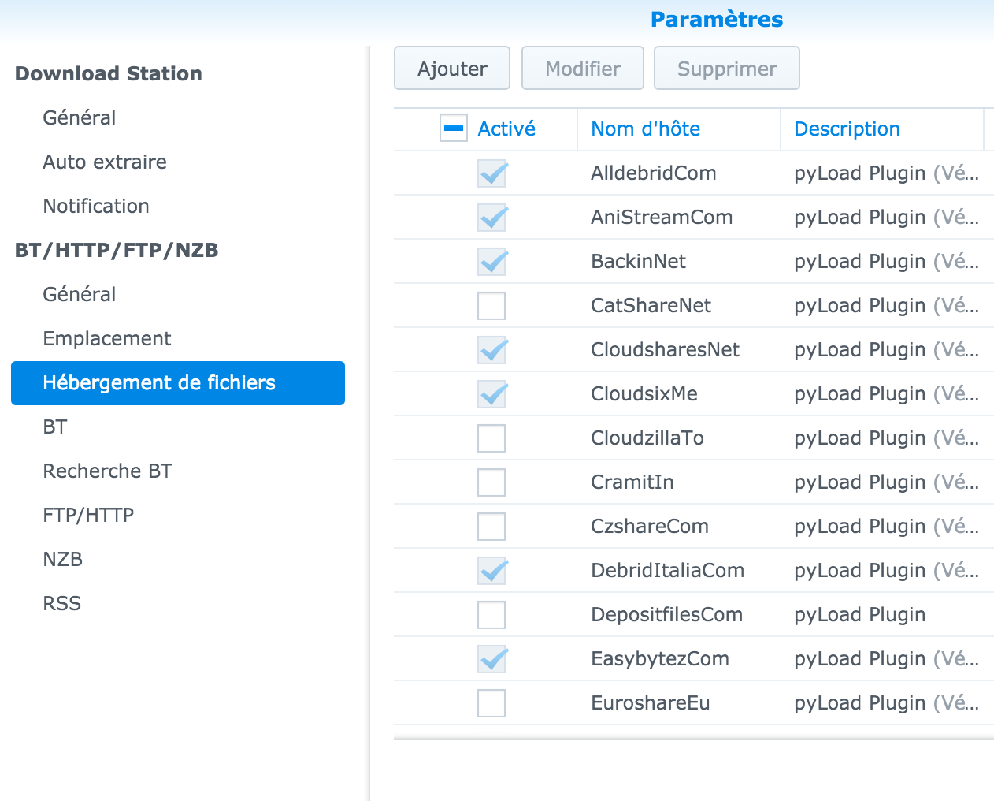Viewport: 994px width, 801px height.
Task: Click the Modifier button
Action: 583,69
